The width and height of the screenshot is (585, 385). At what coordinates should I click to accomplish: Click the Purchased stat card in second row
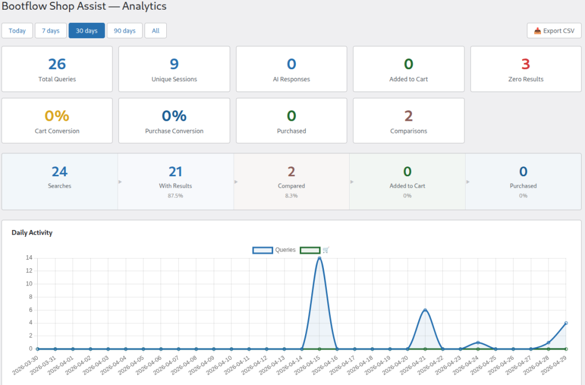[291, 121]
